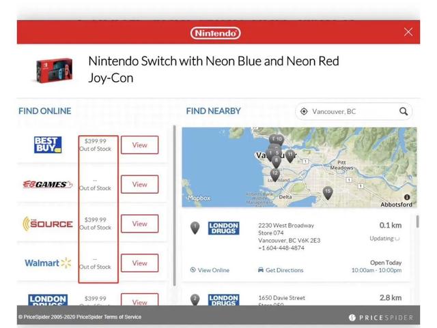Click The Source logo
Viewport: 437px width, 328px height.
coord(48,224)
